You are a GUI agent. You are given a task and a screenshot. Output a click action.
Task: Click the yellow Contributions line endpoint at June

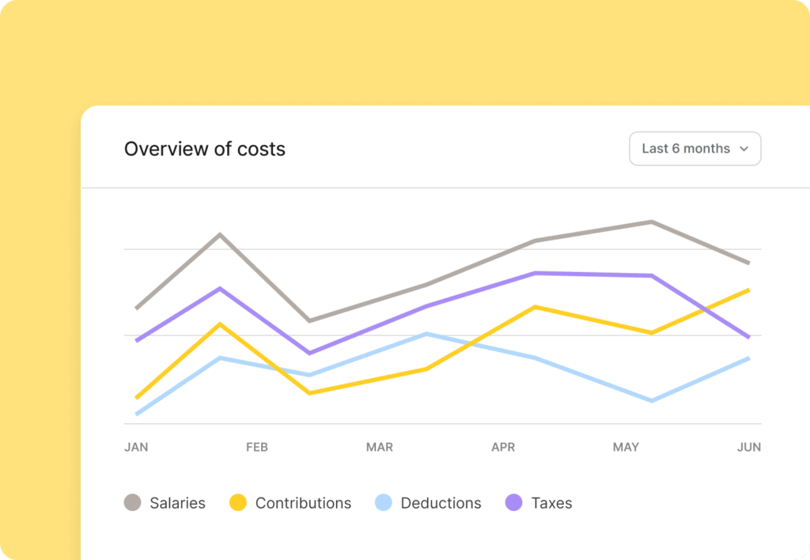coord(748,290)
